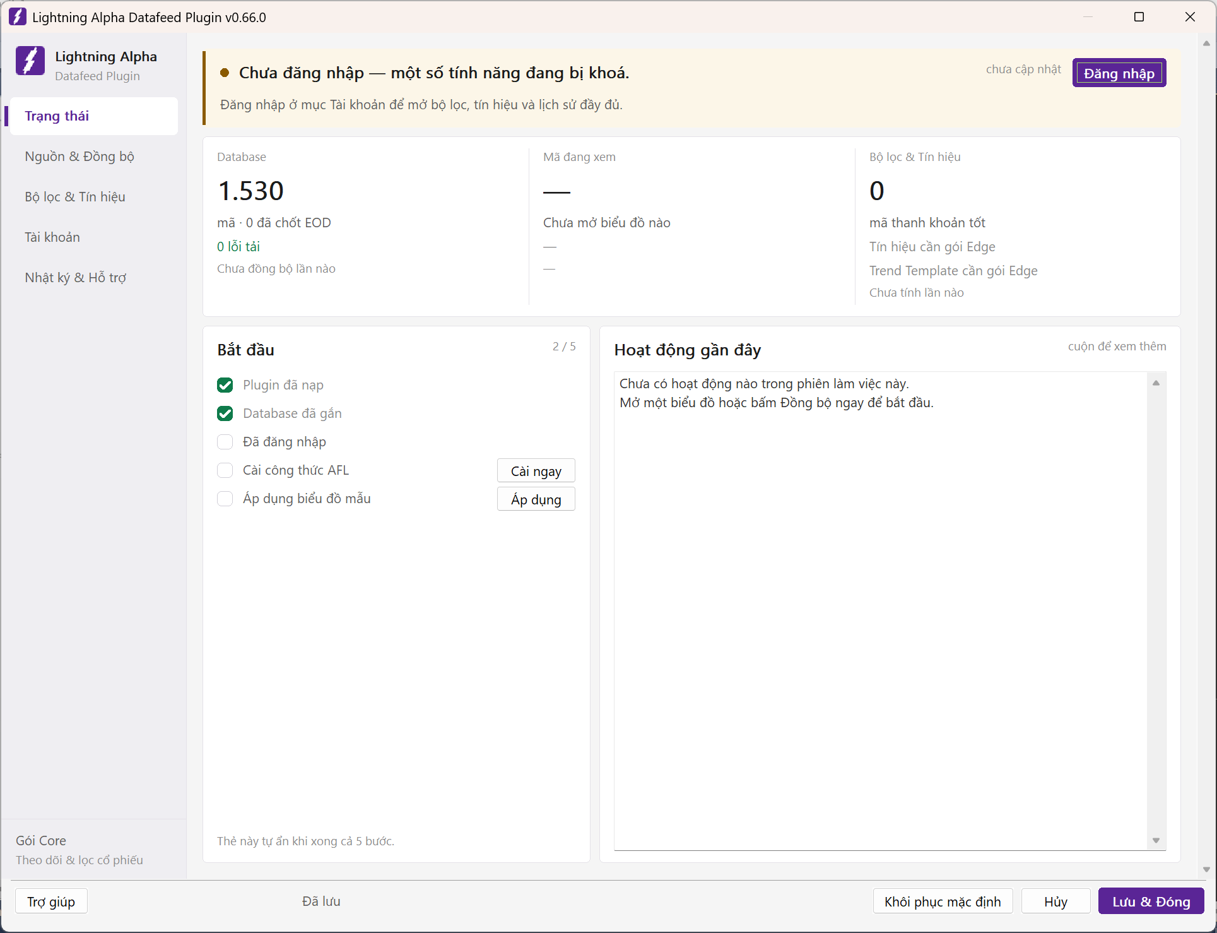Check the Đã đăng nhập checkbox
The height and width of the screenshot is (933, 1217).
pos(225,442)
